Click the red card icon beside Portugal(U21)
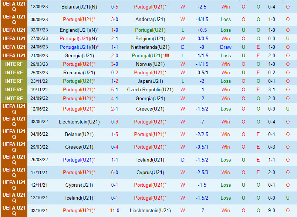 point(167,55)
